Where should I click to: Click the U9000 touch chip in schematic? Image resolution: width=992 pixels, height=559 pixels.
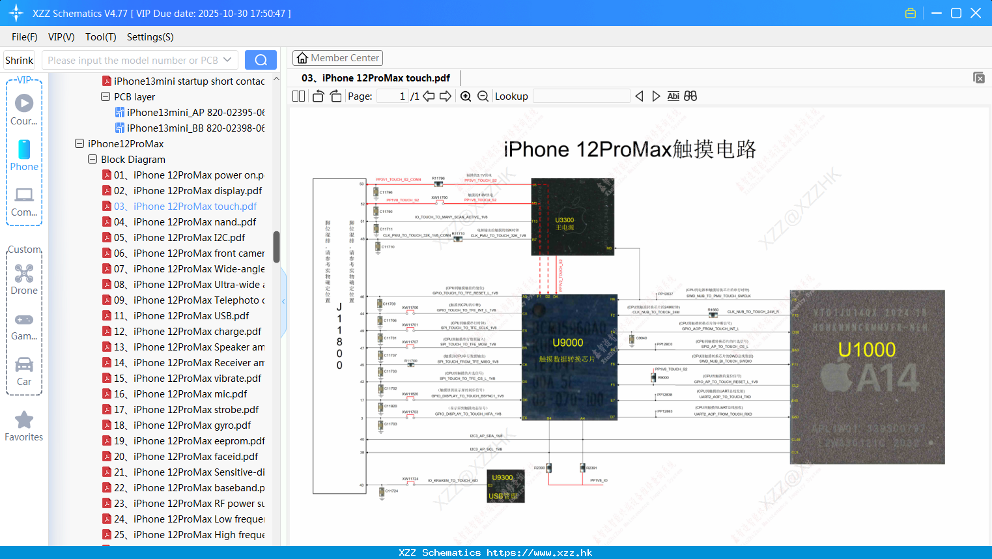569,357
